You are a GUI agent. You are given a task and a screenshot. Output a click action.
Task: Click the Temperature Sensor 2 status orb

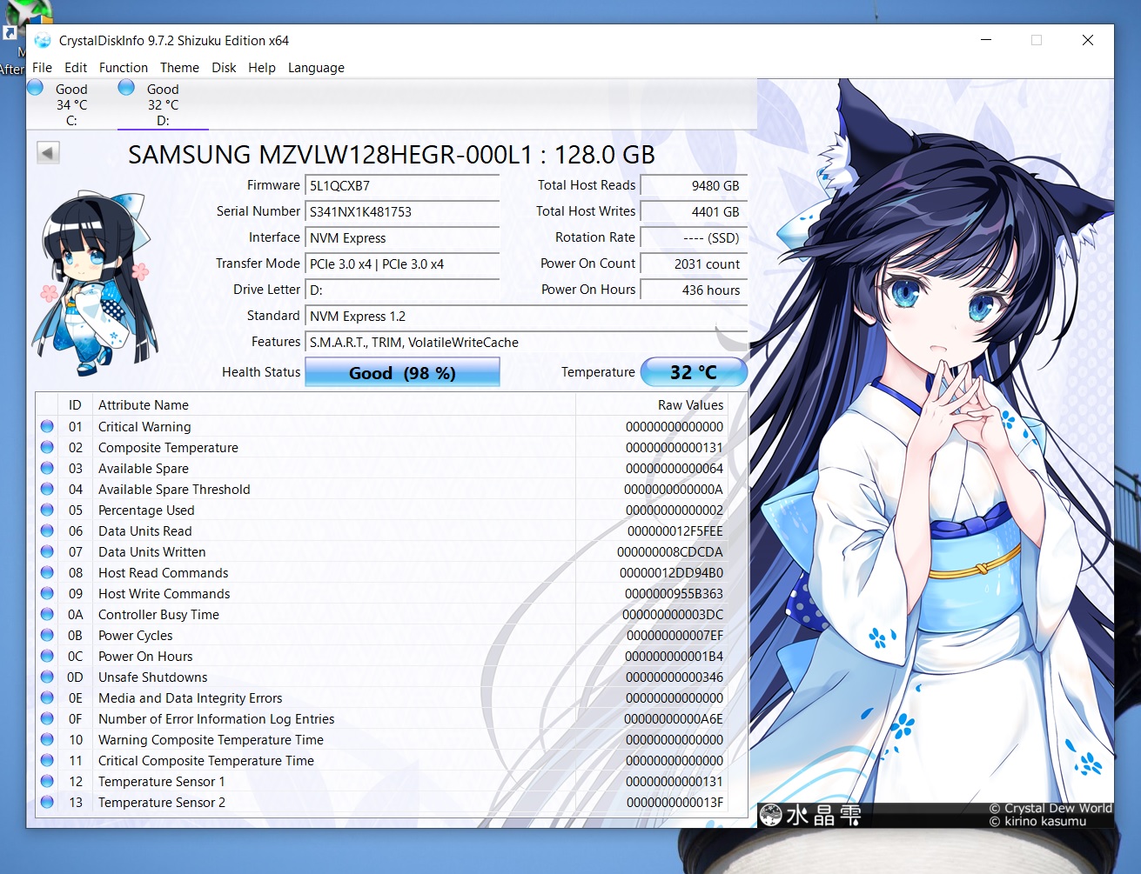click(x=47, y=802)
